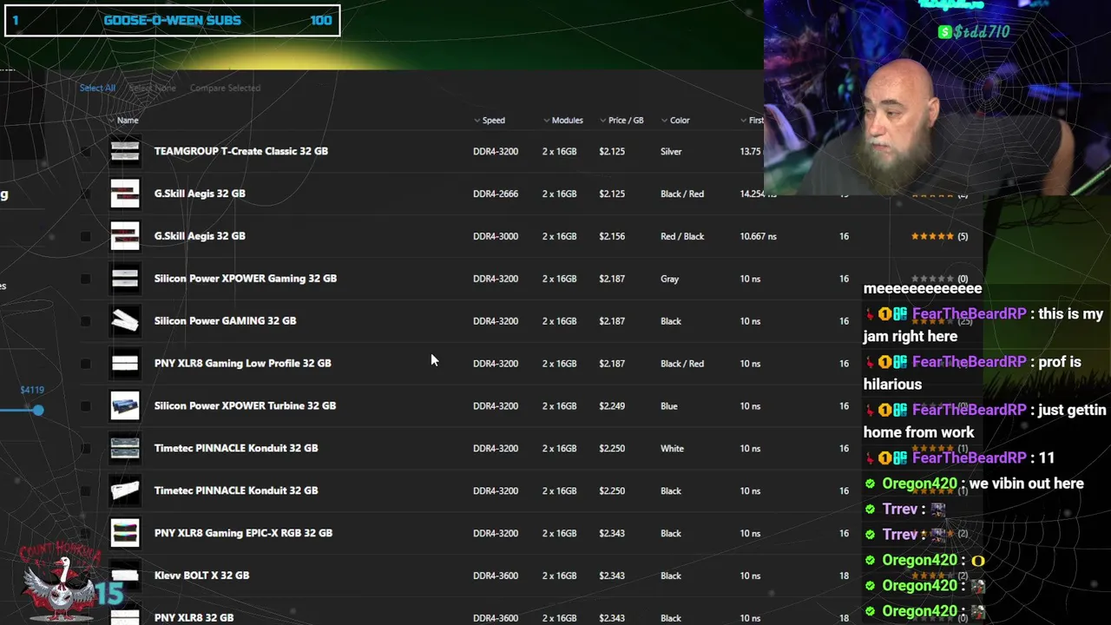
Task: Click the Red / Black color cell
Action: tap(682, 236)
